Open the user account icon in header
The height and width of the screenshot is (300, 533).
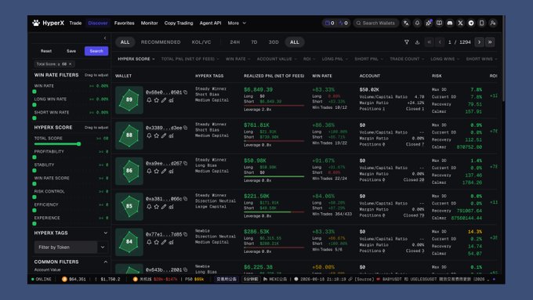[492, 23]
